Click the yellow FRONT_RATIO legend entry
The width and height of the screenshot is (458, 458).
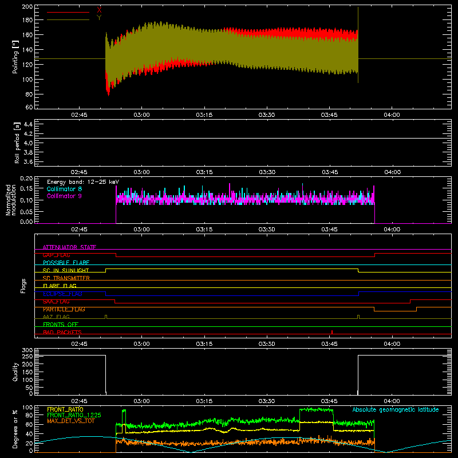(65, 409)
